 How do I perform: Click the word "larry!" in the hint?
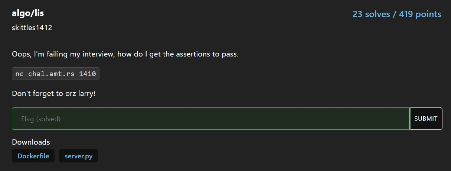(86, 93)
